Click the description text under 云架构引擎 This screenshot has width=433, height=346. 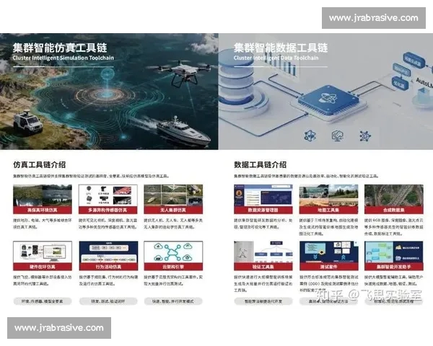173,280
